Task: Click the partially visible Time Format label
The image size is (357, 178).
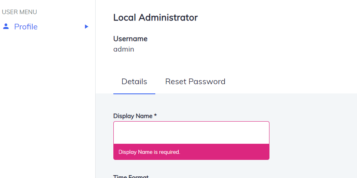Action: [x=131, y=176]
